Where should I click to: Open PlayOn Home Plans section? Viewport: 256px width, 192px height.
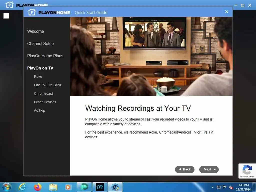tap(45, 56)
